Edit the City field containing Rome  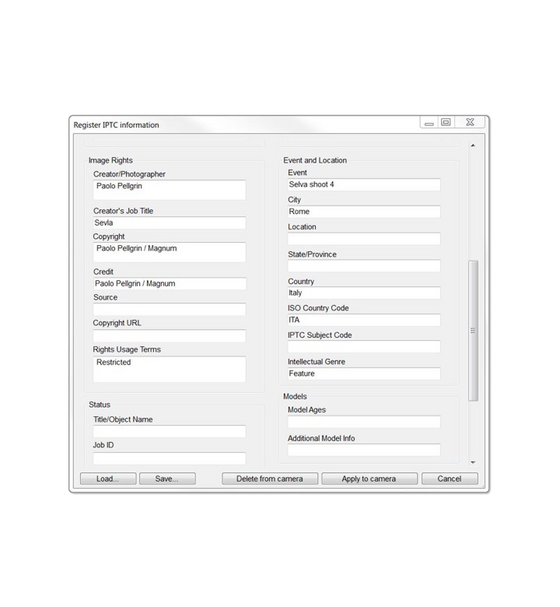click(x=364, y=211)
